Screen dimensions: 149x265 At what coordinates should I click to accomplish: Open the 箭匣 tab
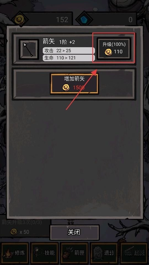74,253
